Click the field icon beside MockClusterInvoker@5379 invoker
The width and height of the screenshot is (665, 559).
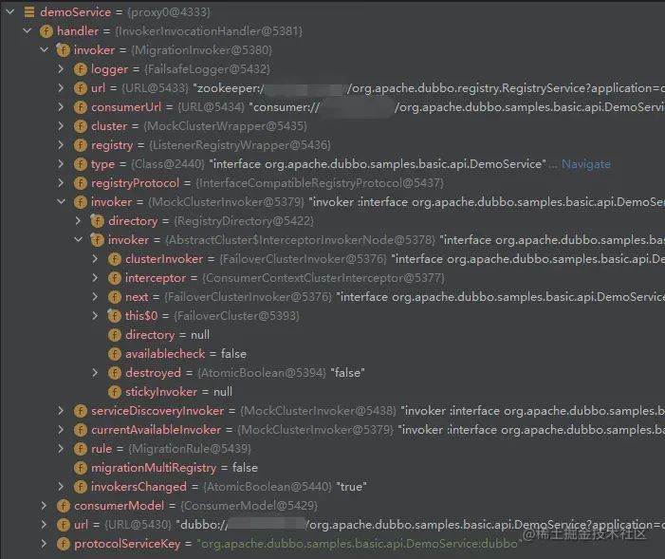tap(80, 202)
